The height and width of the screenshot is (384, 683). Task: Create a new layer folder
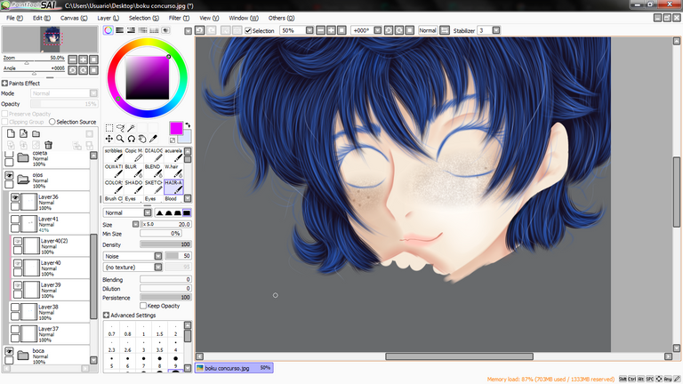[x=36, y=133]
